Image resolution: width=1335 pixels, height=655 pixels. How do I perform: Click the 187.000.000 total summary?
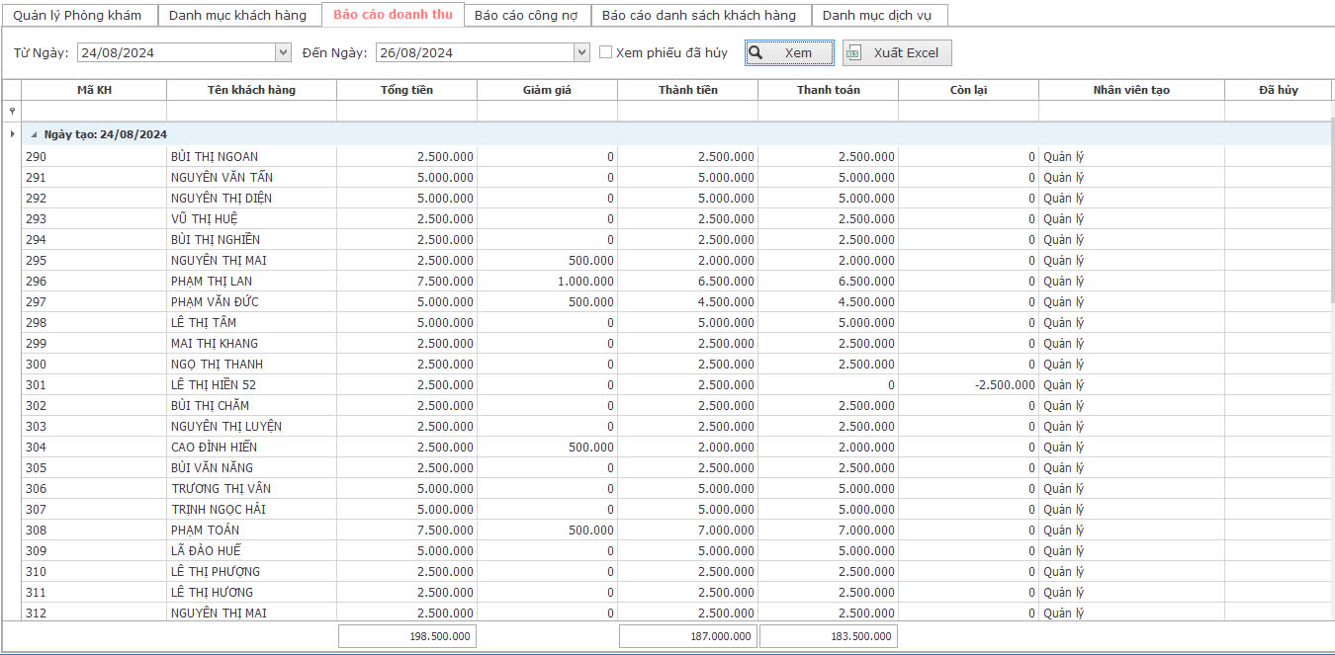pyautogui.click(x=687, y=636)
